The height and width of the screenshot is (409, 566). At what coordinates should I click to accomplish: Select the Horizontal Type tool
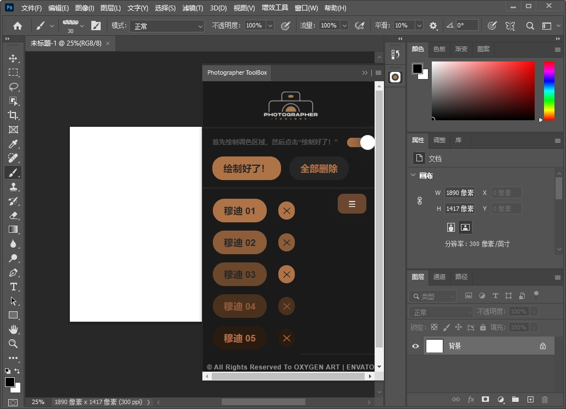(x=13, y=287)
